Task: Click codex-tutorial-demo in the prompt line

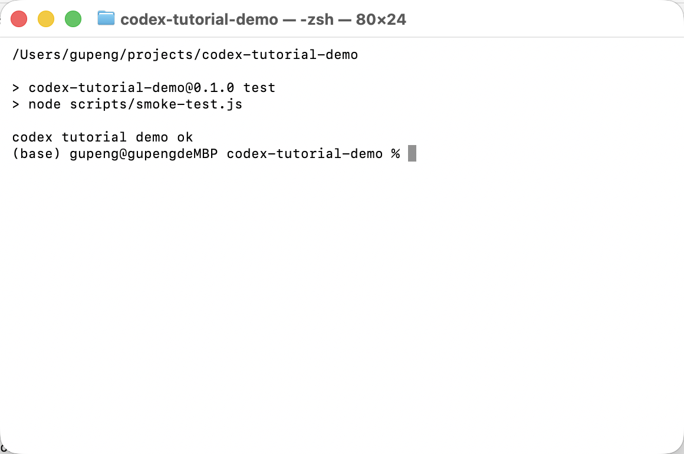Action: point(304,153)
